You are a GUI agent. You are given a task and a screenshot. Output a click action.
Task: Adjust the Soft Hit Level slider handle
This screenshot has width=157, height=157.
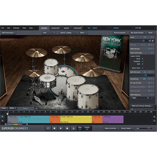(146, 75)
